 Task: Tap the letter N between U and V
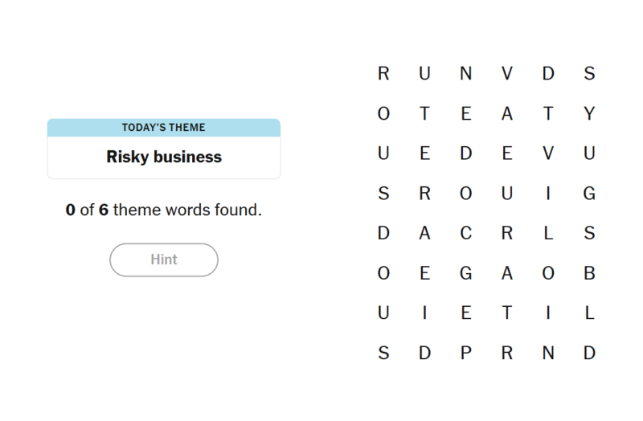[x=465, y=74]
